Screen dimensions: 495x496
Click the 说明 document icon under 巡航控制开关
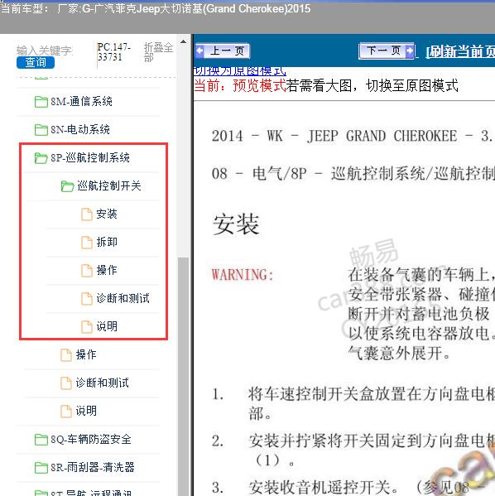[x=87, y=326]
